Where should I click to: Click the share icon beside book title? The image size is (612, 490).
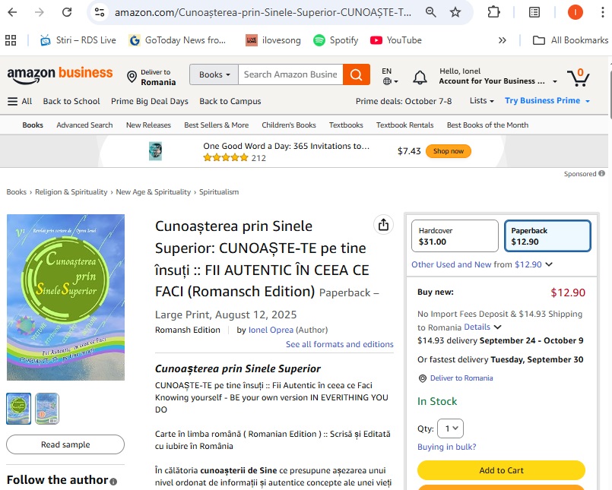(383, 225)
